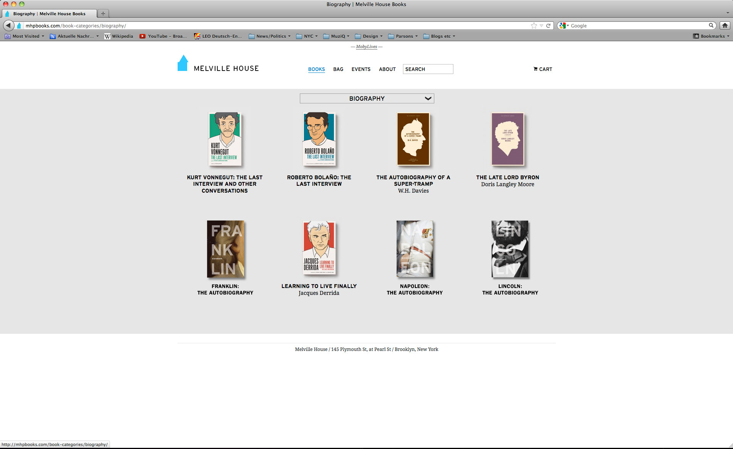Screen dimensions: 733x449
Task: Open the Wikipedia bookmark
Action: (x=119, y=36)
